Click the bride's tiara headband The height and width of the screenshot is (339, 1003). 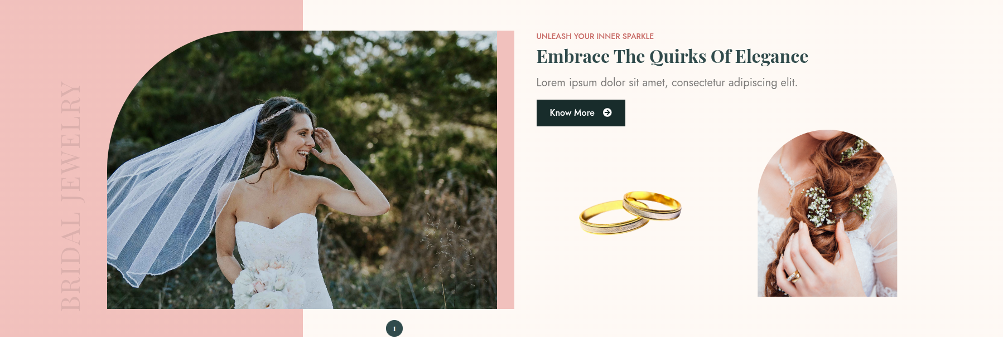click(277, 114)
